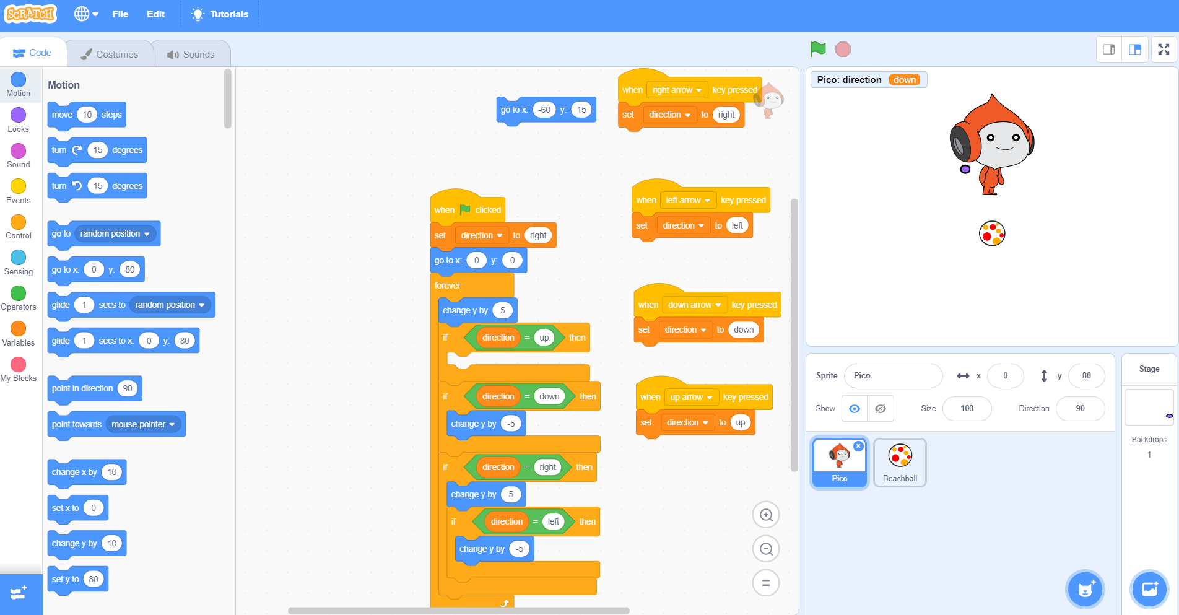Image resolution: width=1179 pixels, height=615 pixels.
Task: Select the Sensing blocks category
Action: (19, 263)
